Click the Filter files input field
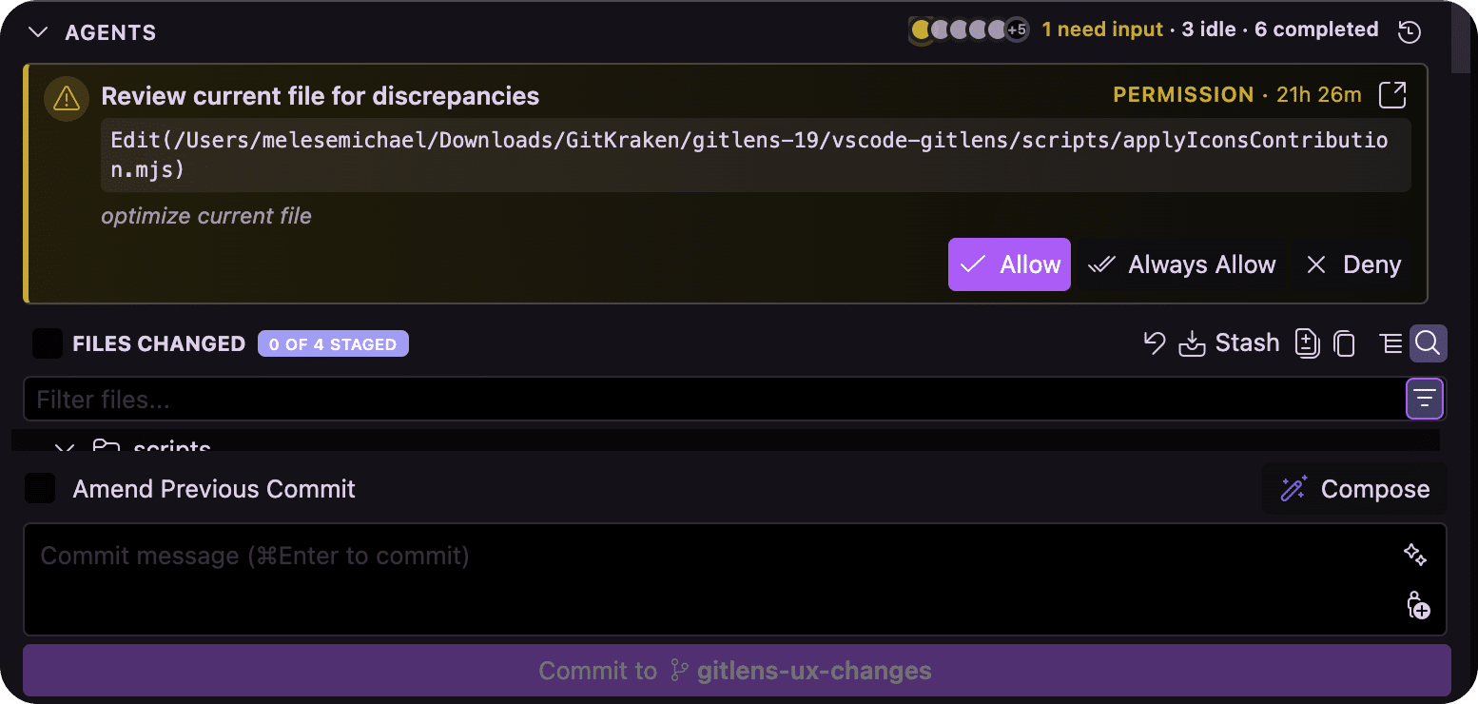 coord(713,399)
